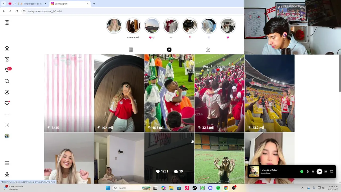Open the Also from Meta apps icon
Viewport: 341px width, 192px height.
[7, 174]
